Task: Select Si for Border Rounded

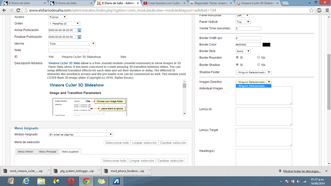Action: [x=237, y=57]
